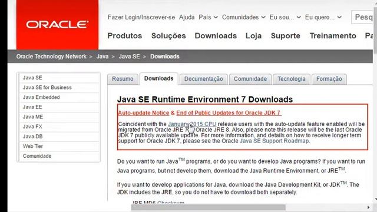
Task: Select Java ME in sidebar
Action: pos(59,117)
